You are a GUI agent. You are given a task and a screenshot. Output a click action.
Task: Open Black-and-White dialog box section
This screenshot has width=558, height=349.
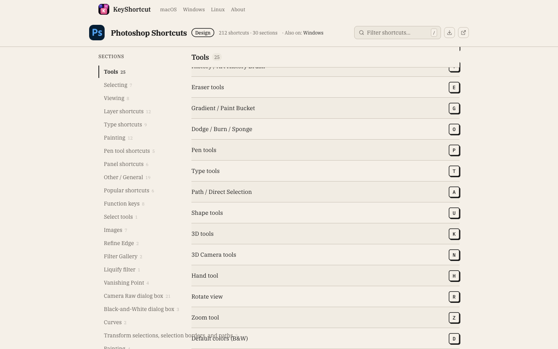click(x=141, y=309)
